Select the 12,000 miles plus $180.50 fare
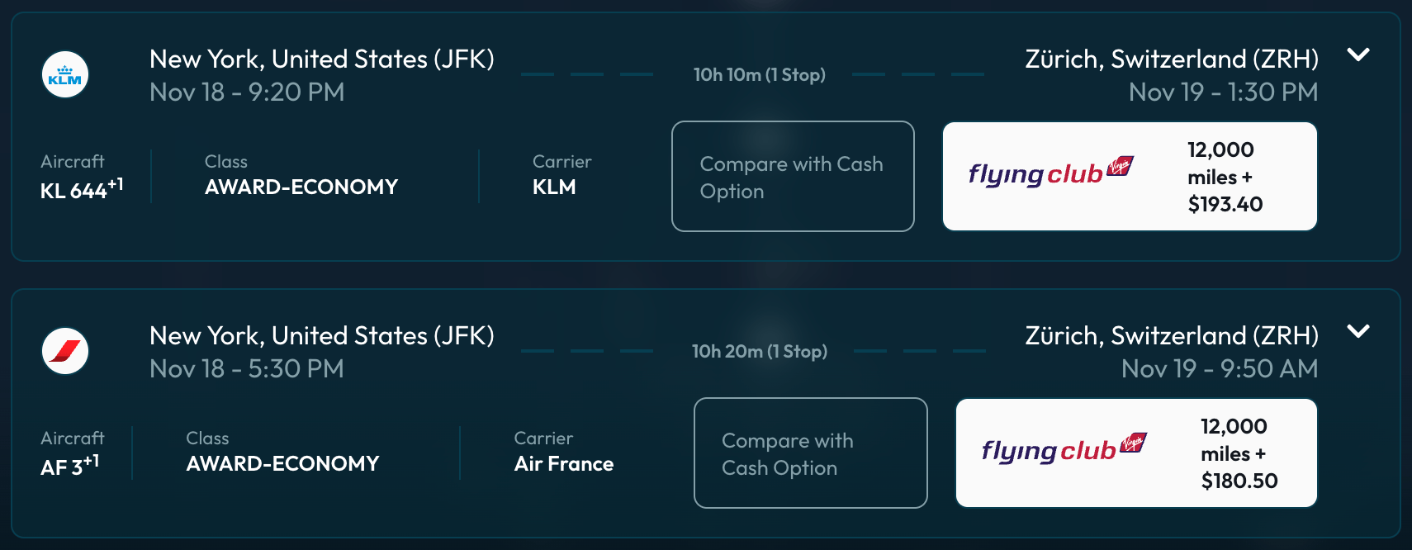This screenshot has height=550, width=1412. (1234, 453)
